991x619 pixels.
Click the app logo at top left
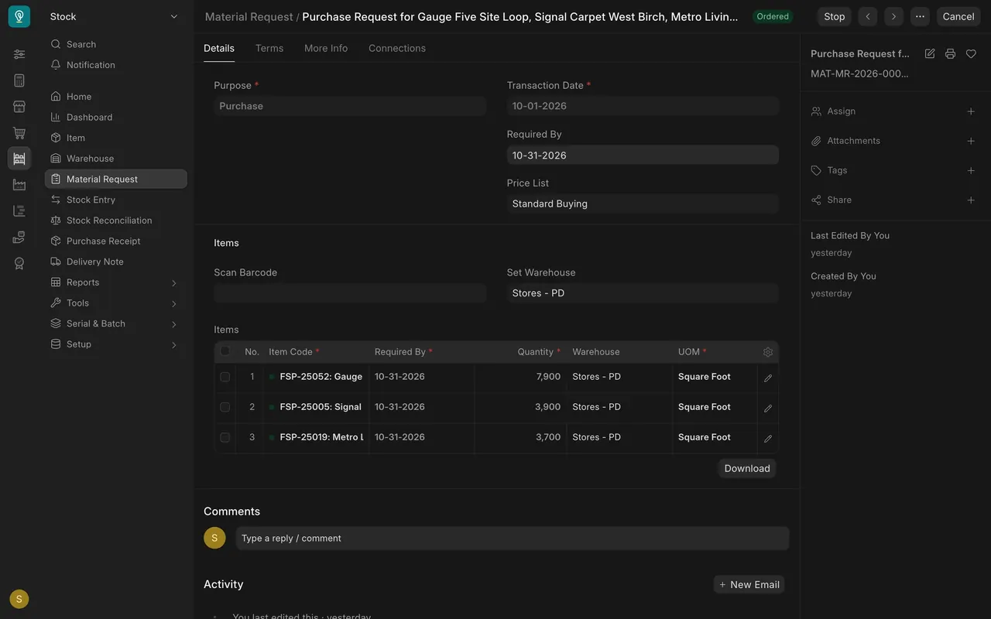[x=19, y=16]
